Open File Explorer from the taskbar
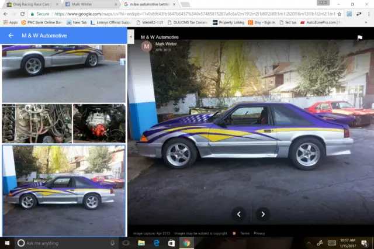Screen dimensions: 374x249 [141, 243]
